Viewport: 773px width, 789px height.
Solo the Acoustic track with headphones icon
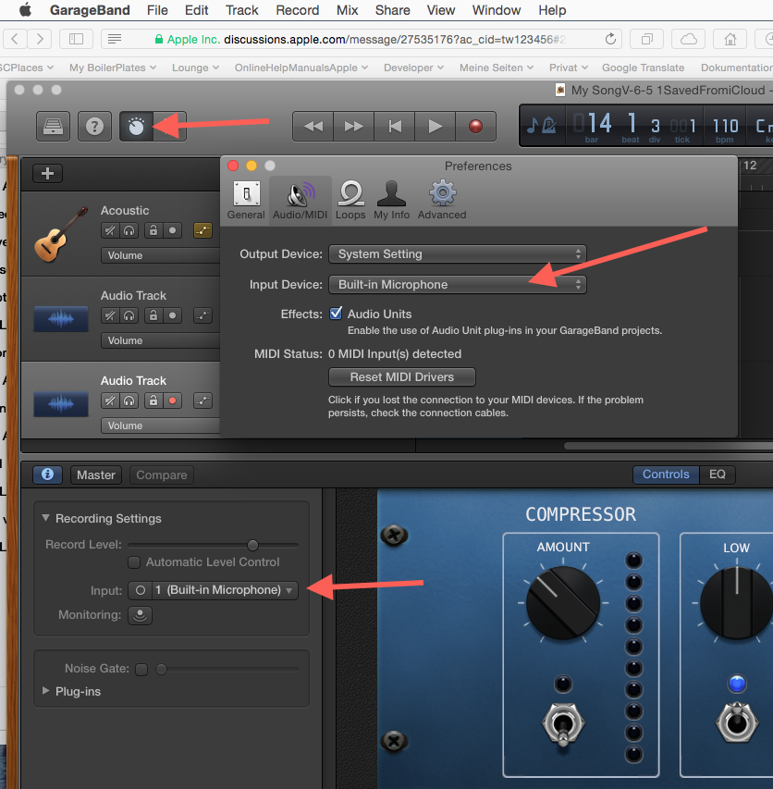(129, 230)
